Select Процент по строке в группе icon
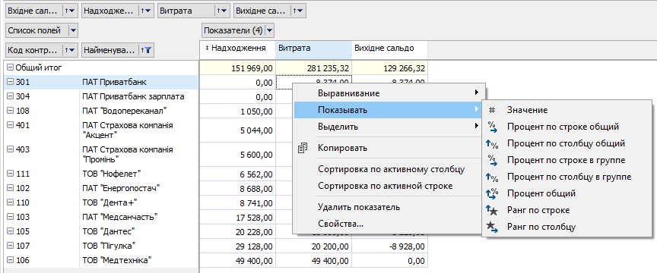 point(494,160)
